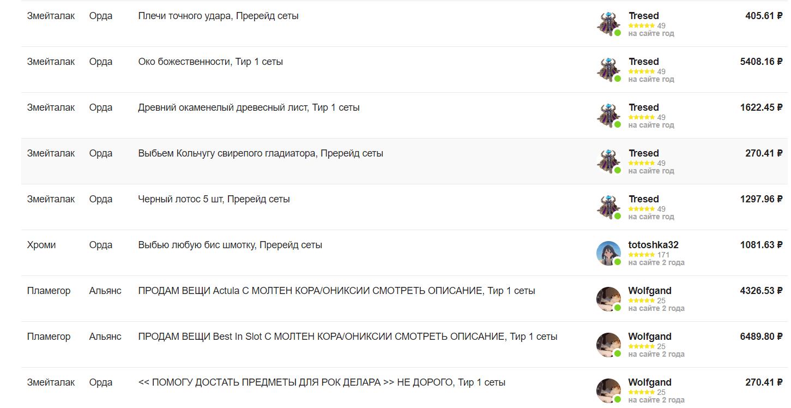Open Выбью любую бис шмотку listing
This screenshot has height=408, width=791.
tap(230, 245)
